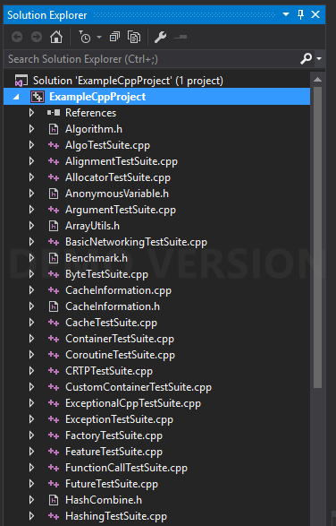Select the Solution 'ExampleCppProject' node
Screen dimensions: 336x526
[128, 81]
